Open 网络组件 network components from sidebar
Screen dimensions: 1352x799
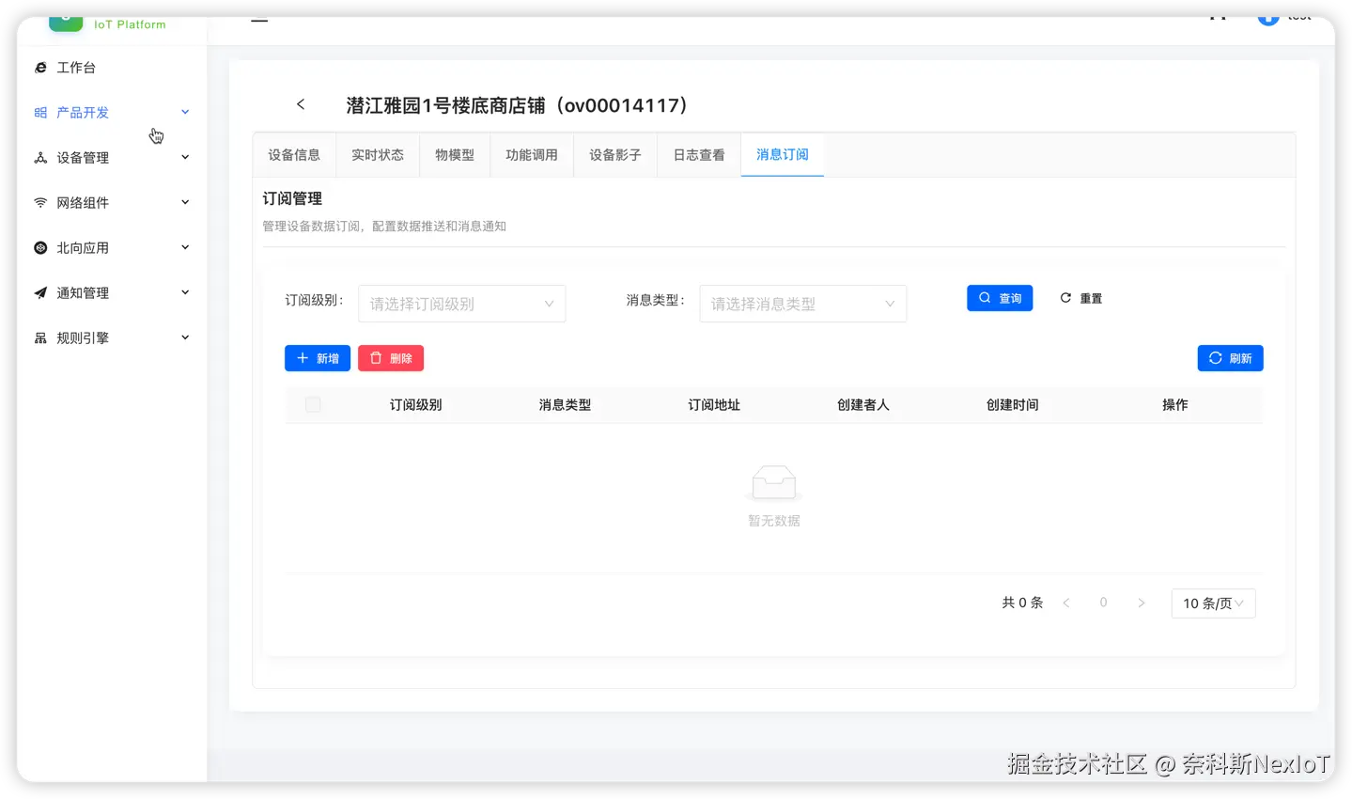(x=39, y=202)
